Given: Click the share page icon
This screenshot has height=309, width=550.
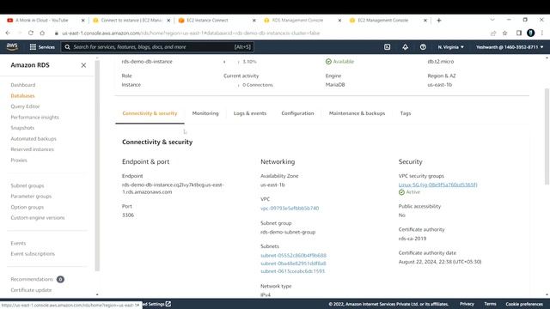Looking at the screenshot, I should [x=493, y=33].
